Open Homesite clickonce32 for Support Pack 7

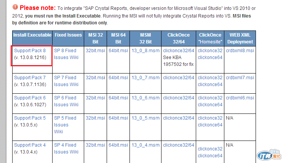pos(210,78)
